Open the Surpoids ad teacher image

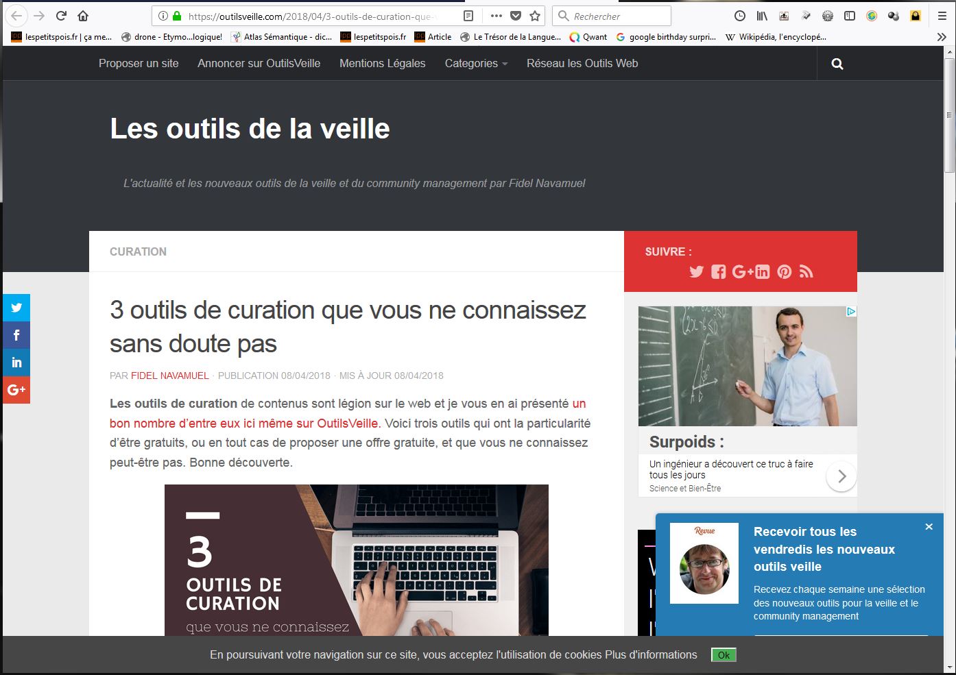coord(748,366)
